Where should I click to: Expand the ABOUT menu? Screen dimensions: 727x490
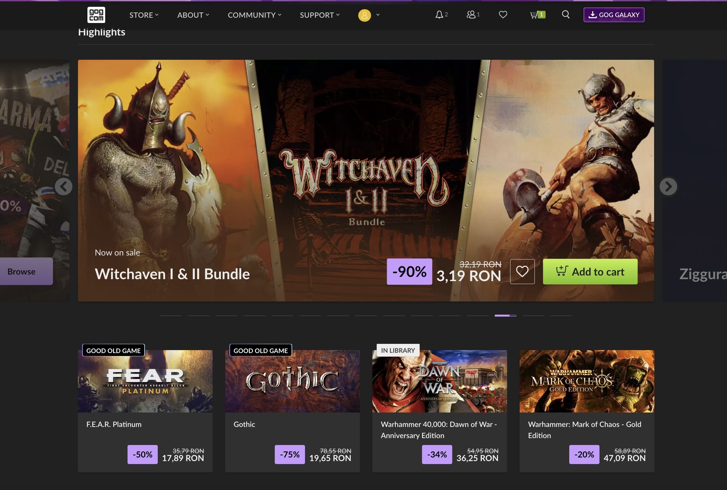click(x=193, y=15)
